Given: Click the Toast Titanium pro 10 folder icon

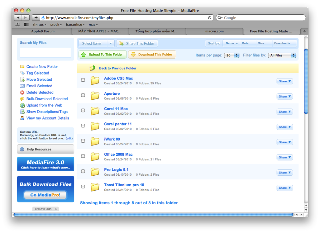Looking at the screenshot, I should pos(95,187).
